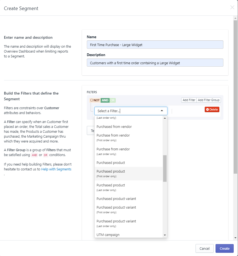Choose Purchased product (all orders) option
The image size is (238, 256).
[x=129, y=163]
